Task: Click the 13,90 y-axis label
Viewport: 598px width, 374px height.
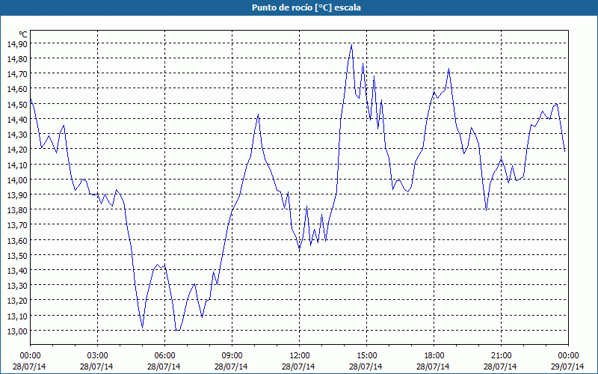Action: pyautogui.click(x=17, y=195)
